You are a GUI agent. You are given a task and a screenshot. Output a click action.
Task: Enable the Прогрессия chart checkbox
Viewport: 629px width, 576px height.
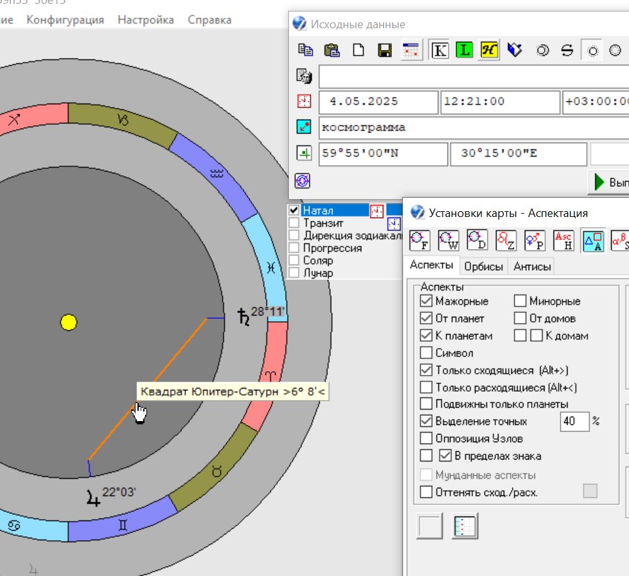(294, 248)
